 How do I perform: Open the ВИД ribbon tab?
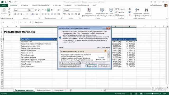tap(94, 5)
